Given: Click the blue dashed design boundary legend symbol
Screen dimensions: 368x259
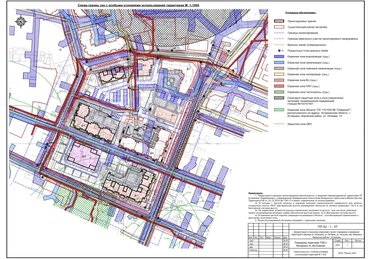Looking at the screenshot, I should click(279, 33).
